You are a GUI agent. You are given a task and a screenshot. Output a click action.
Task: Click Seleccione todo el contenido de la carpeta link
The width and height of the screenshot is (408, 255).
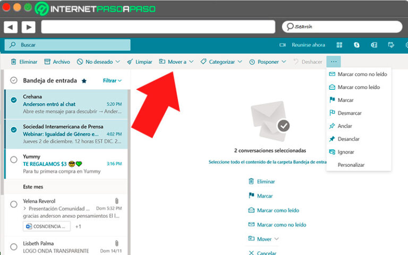pyautogui.click(x=267, y=162)
